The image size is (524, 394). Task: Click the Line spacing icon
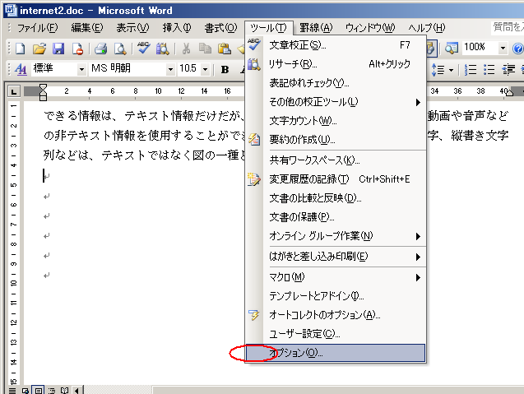pos(438,70)
